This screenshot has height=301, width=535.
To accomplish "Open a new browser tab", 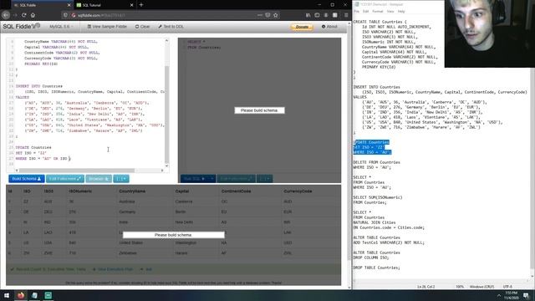I will click(x=141, y=5).
